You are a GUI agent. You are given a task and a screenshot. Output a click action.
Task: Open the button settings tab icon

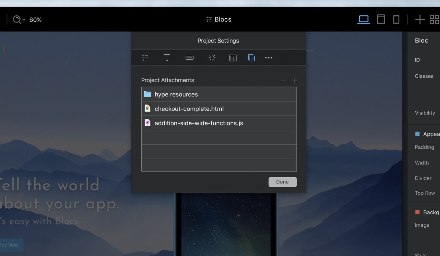189,58
